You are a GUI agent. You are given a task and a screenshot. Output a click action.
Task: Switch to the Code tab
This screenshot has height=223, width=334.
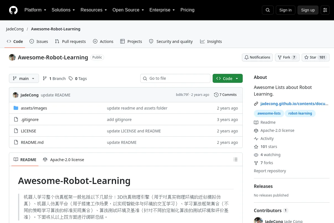15,42
